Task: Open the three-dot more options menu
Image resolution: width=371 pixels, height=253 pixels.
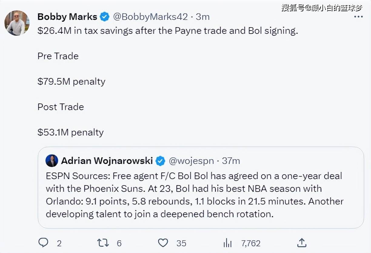Action: coord(358,17)
